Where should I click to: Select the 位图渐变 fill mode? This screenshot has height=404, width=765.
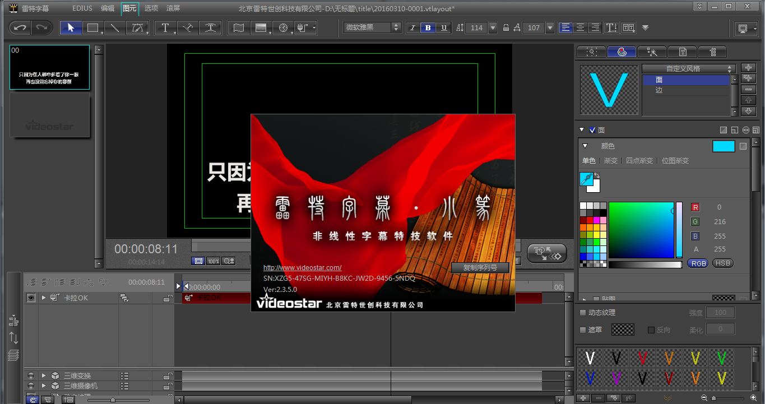(675, 161)
